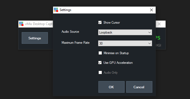Open the Audio Source Loopback dropdown

[125, 32]
